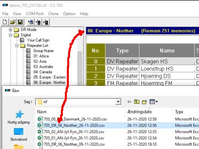Click the clone Write to transceiver icon
Viewport: 199px width, 149px height.
point(38,22)
